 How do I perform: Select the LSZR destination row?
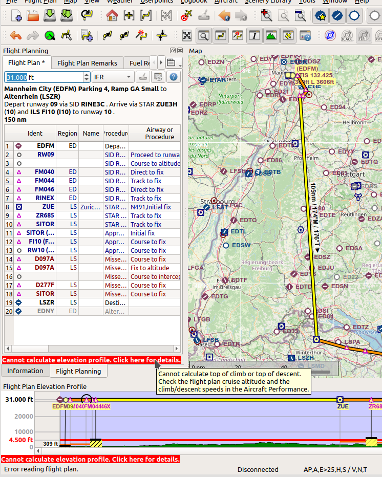(x=92, y=302)
